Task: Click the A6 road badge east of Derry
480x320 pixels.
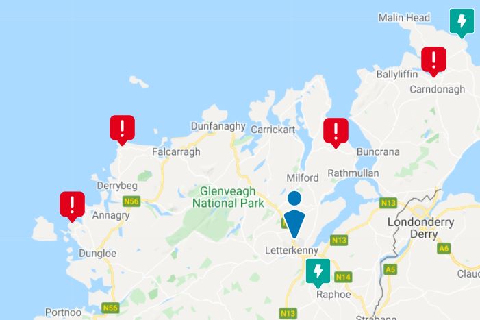Action: pos(444,248)
